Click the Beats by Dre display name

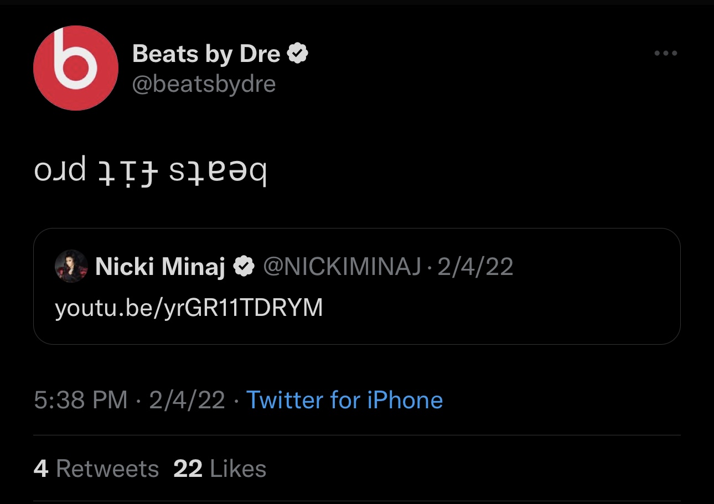click(206, 54)
